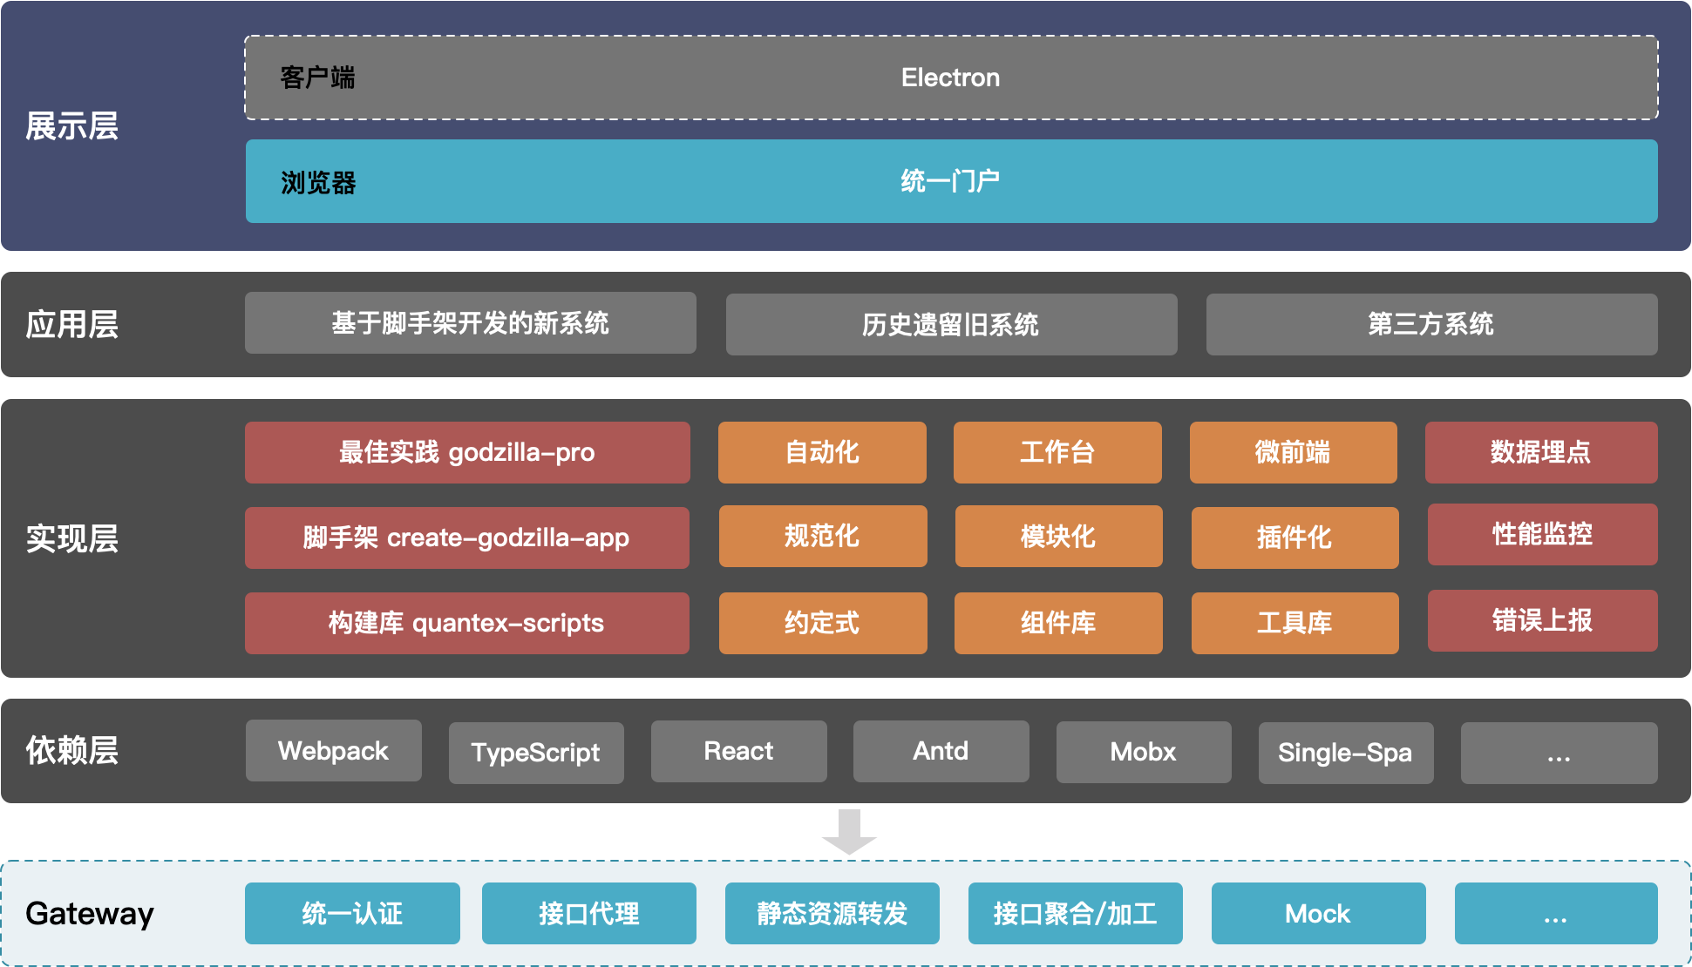Screen dimensions: 1692x967
Task: Select the 插件化 block
Action: tap(1295, 538)
